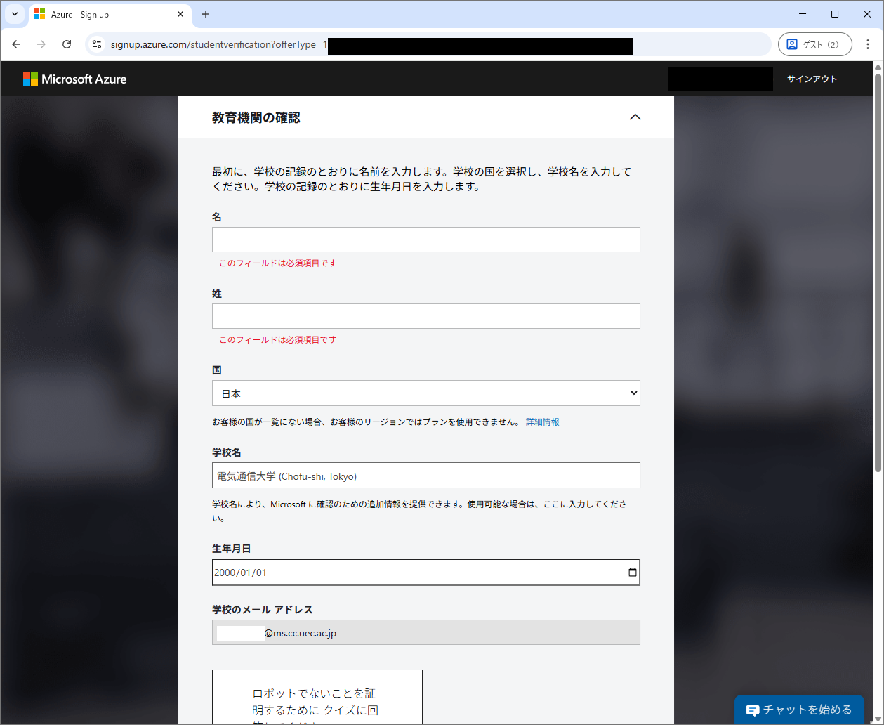
Task: Click the 学校名 school name field
Action: tap(425, 476)
